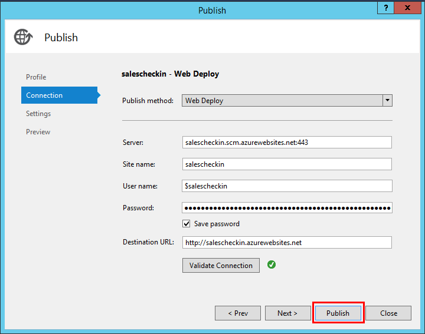The height and width of the screenshot is (334, 425).
Task: Select the Connection step
Action: 59,95
